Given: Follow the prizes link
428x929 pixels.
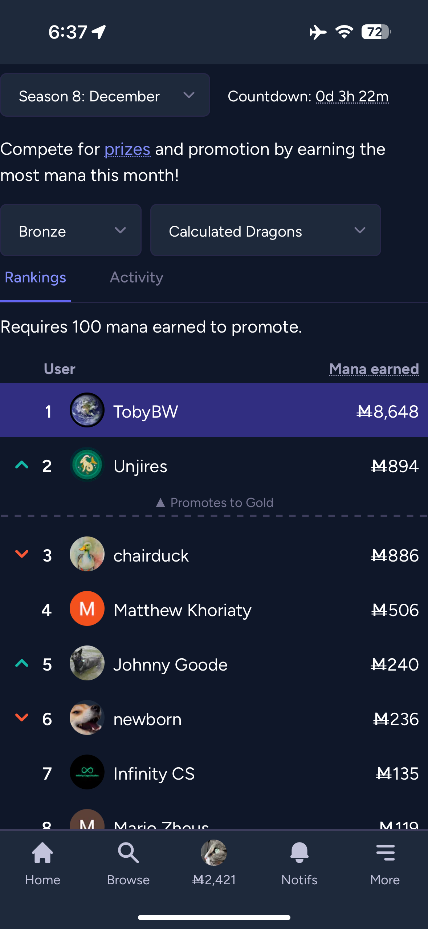Looking at the screenshot, I should click(127, 149).
